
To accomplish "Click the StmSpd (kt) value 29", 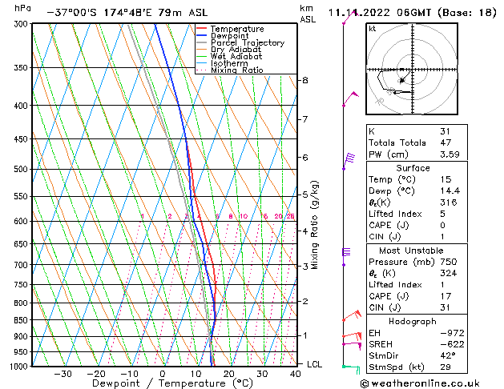I will [446, 367].
